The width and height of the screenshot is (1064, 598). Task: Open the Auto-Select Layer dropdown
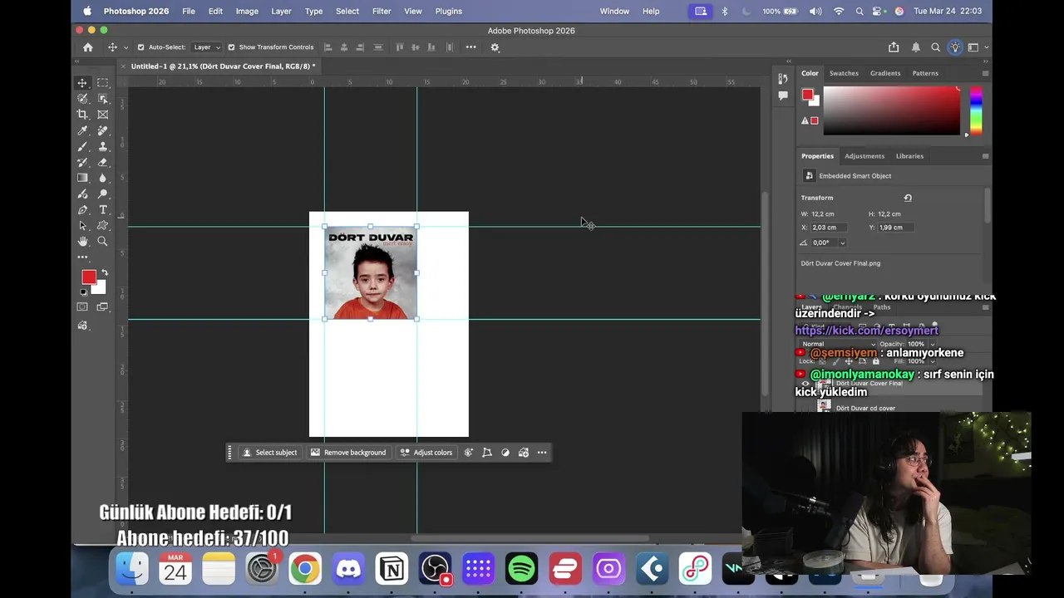206,47
